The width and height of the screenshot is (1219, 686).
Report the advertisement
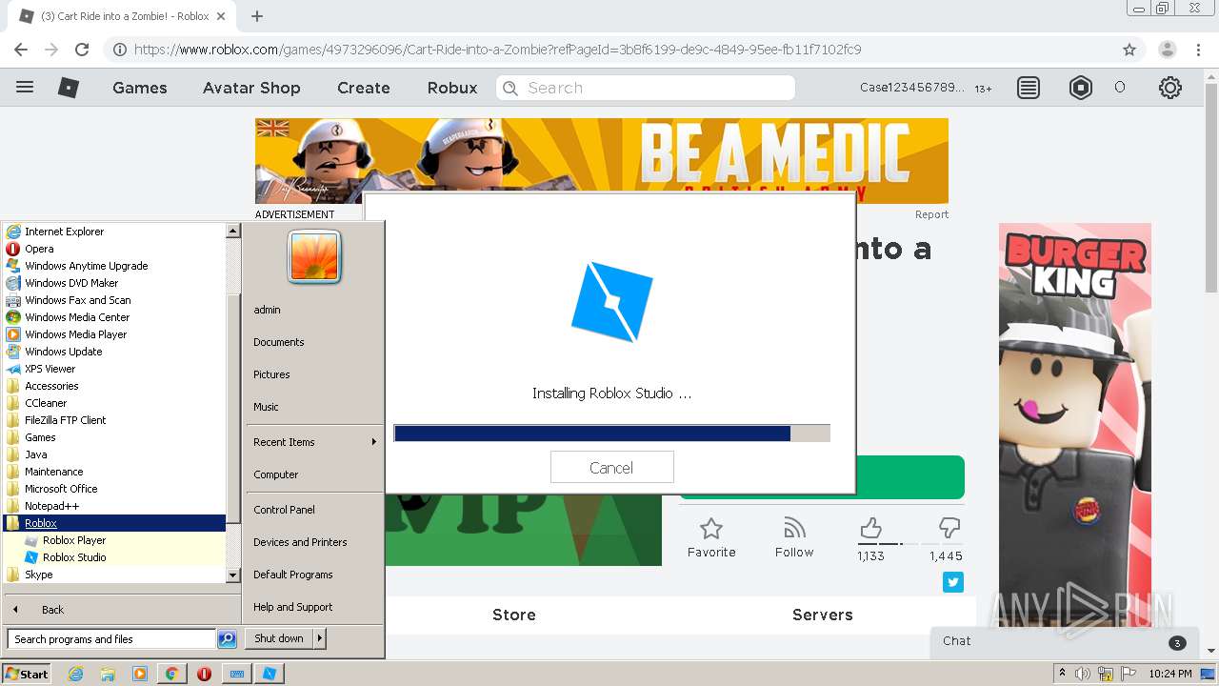point(931,214)
